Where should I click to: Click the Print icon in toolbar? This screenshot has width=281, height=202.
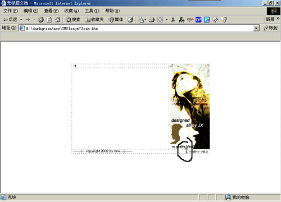pos(152,20)
